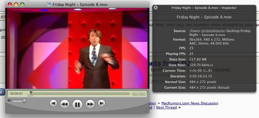This screenshot has height=118, width=259.
Task: Click the Normal Size value in Inspector
Action: click(203, 82)
